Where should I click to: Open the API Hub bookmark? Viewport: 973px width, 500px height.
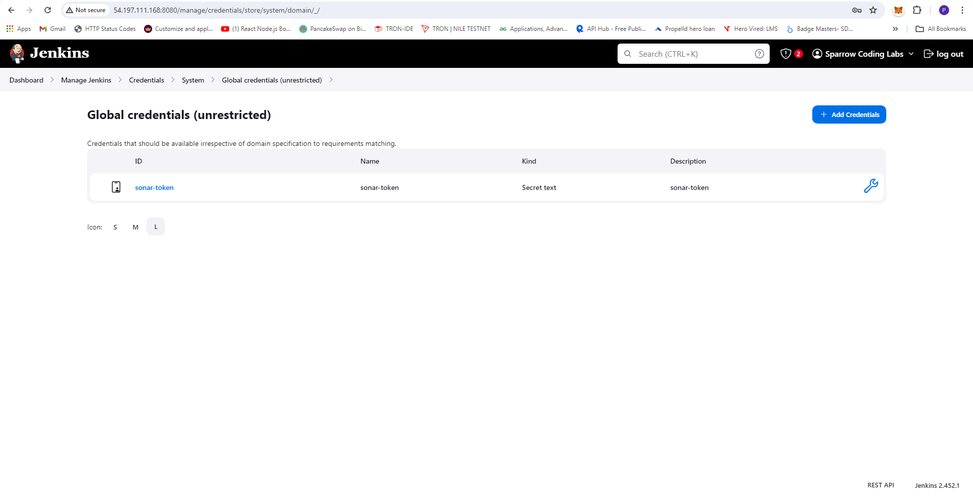[x=611, y=29]
